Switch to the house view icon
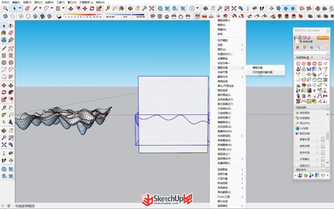334x209 pixels. pyautogui.click(x=167, y=16)
